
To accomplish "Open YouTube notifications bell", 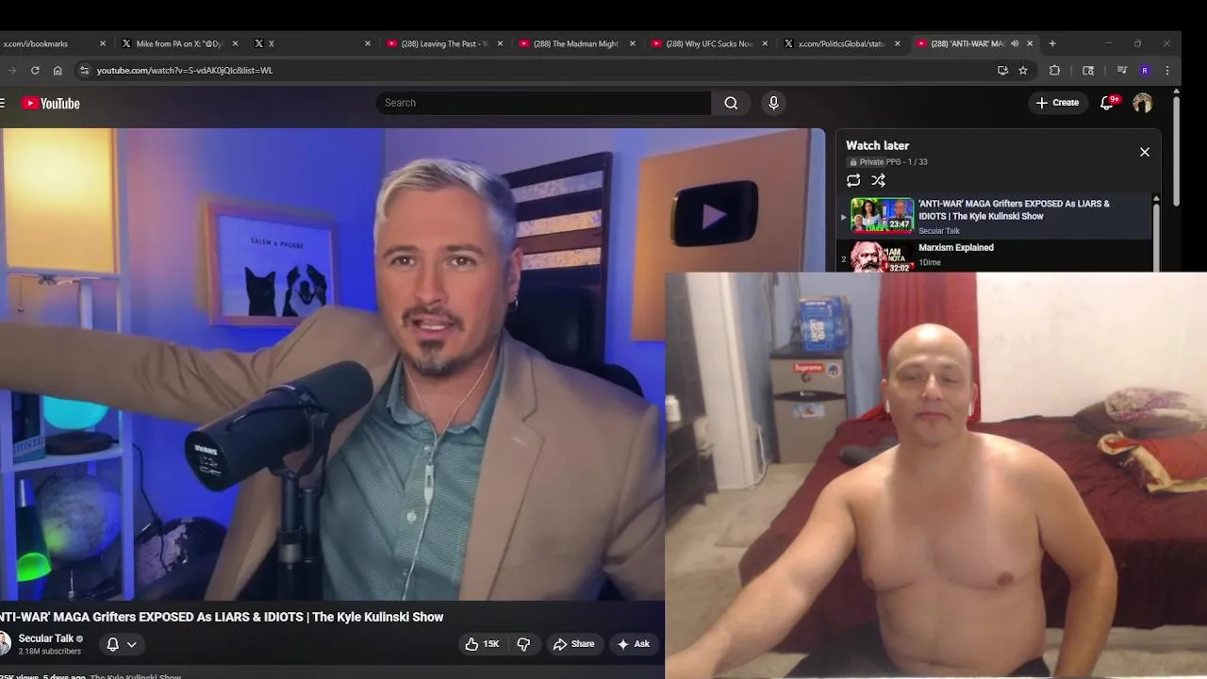I will (x=1108, y=103).
